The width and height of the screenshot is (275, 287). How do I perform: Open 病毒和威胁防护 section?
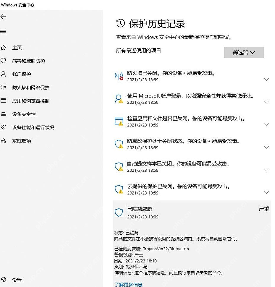[x=28, y=61]
